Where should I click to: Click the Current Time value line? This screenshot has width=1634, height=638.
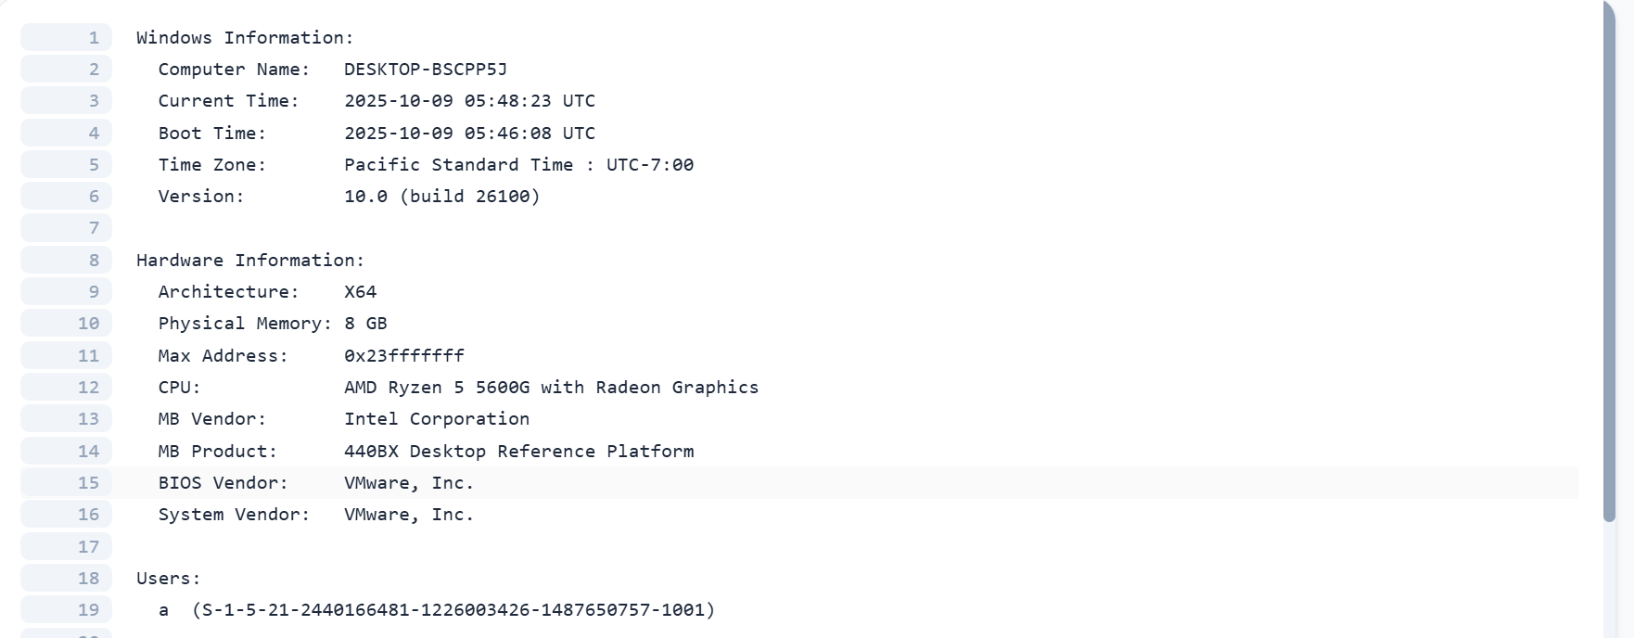point(469,101)
